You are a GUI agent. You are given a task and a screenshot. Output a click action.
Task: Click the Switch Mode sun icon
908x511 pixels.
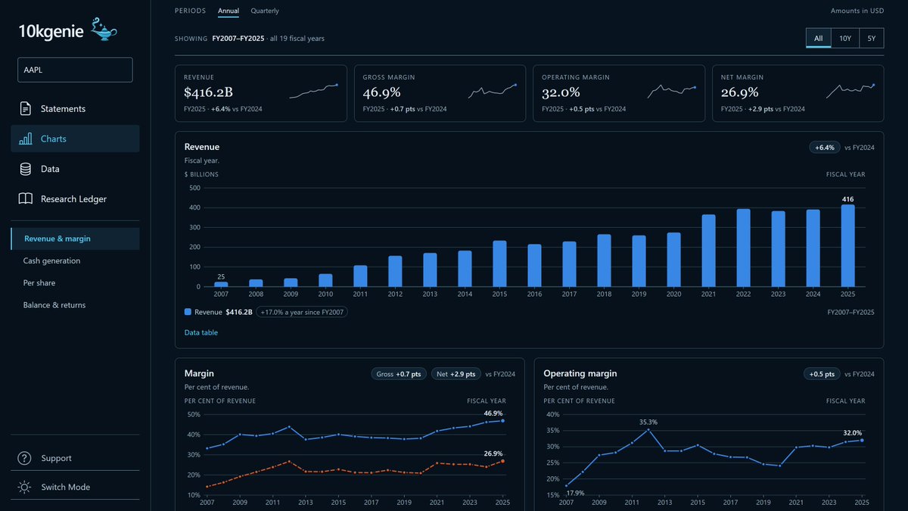click(25, 487)
